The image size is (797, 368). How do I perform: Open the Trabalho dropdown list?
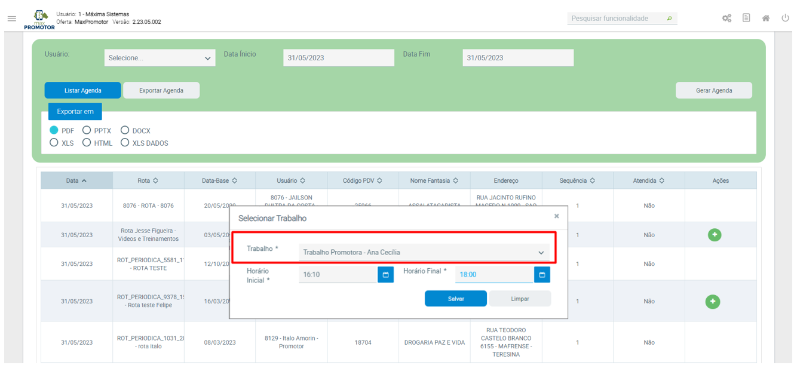coord(424,253)
